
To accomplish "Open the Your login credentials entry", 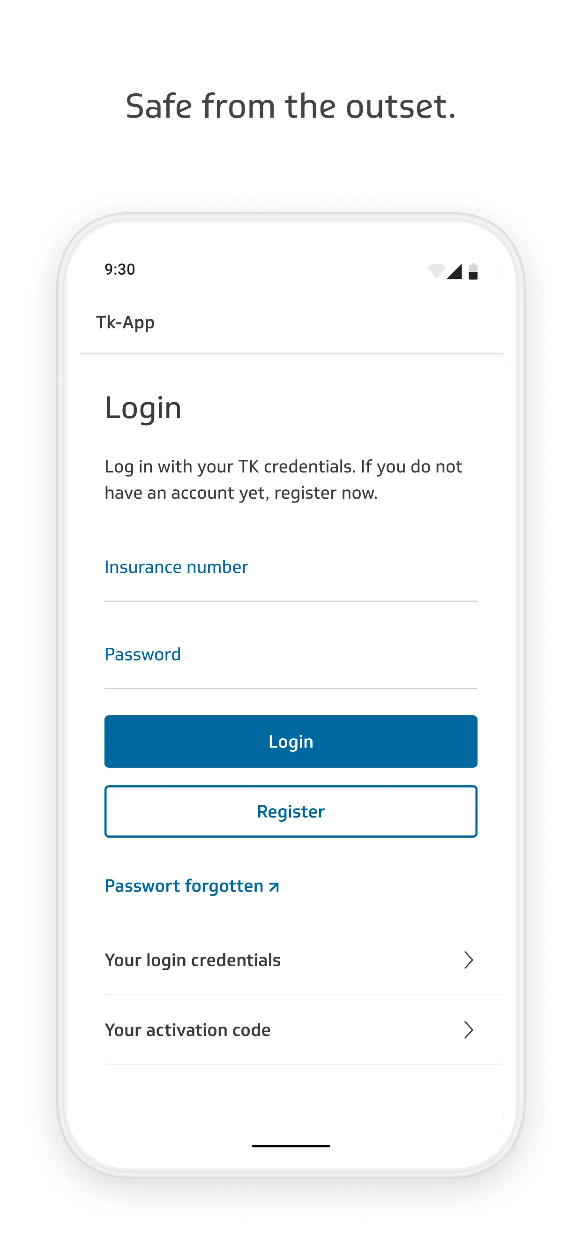I will point(193,960).
